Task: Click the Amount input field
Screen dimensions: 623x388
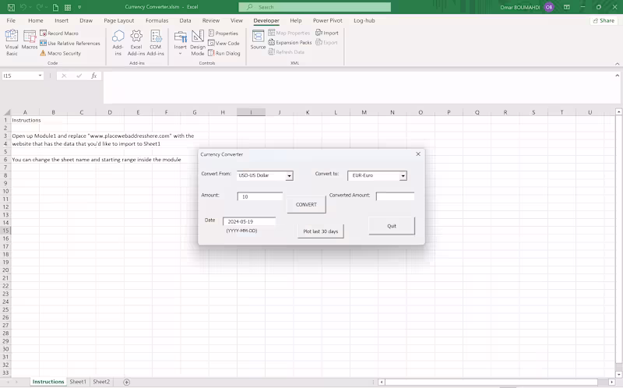Action: pos(260,197)
